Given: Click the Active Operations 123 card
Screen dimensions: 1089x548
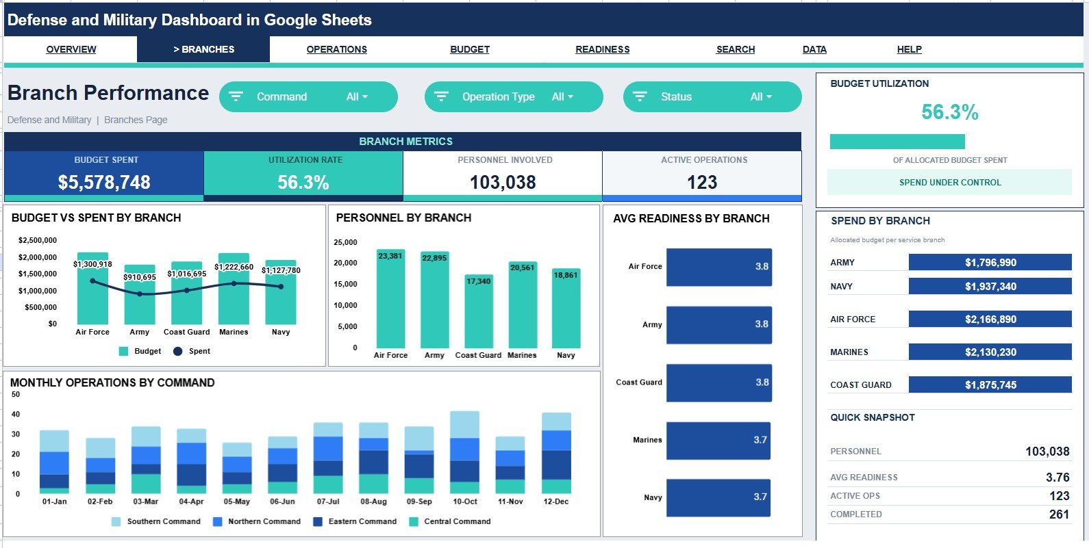Looking at the screenshot, I should pos(702,175).
